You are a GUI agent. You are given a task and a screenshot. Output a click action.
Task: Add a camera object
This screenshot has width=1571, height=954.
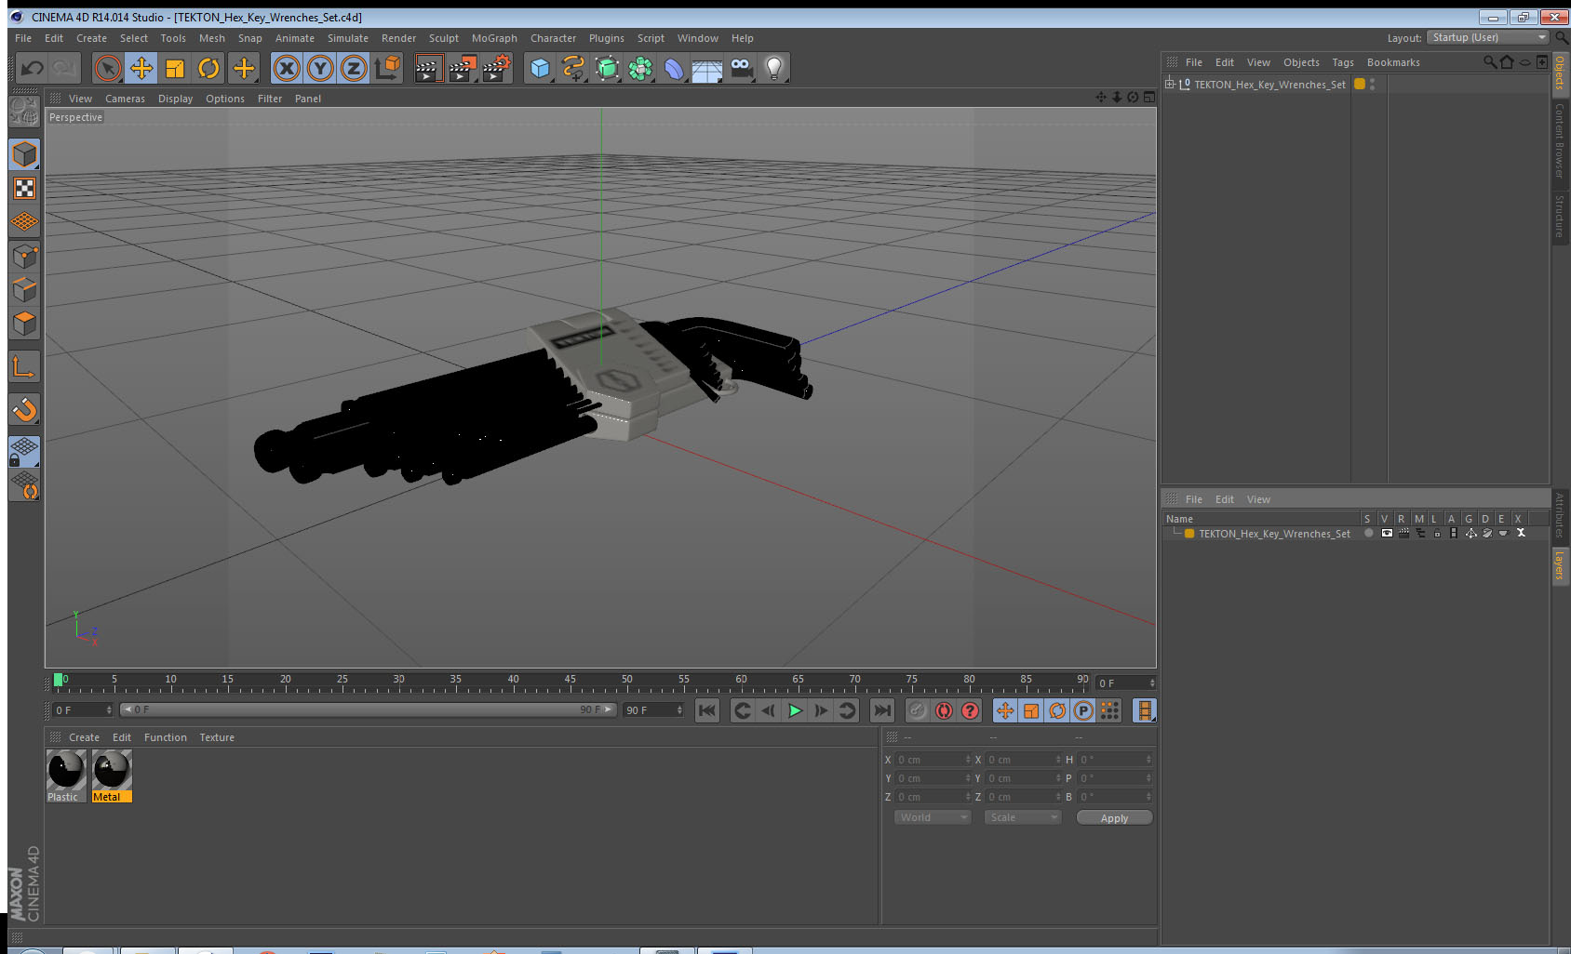(x=741, y=68)
